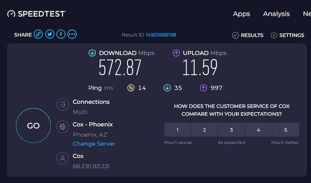Share result on Twitter
311x183 pixels.
point(50,34)
